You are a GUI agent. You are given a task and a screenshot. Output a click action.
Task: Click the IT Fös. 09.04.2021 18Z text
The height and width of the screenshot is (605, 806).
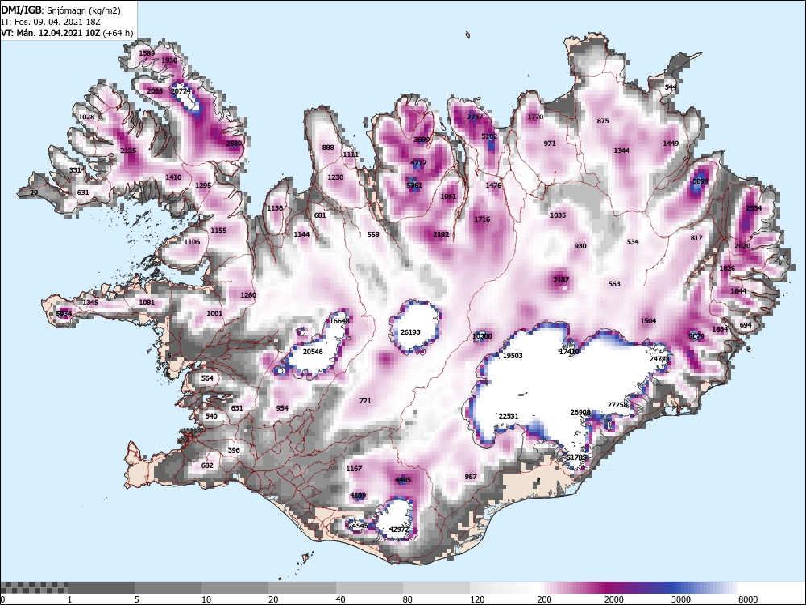point(50,22)
